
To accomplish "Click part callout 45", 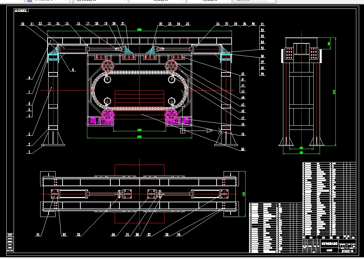I will click(242, 105).
